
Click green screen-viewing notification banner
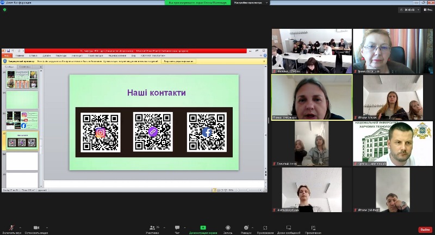[197, 3]
